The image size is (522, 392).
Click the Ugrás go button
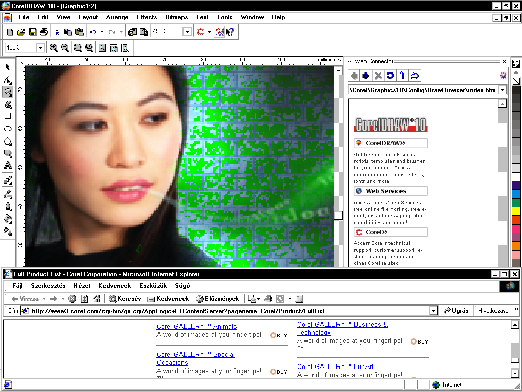456,311
